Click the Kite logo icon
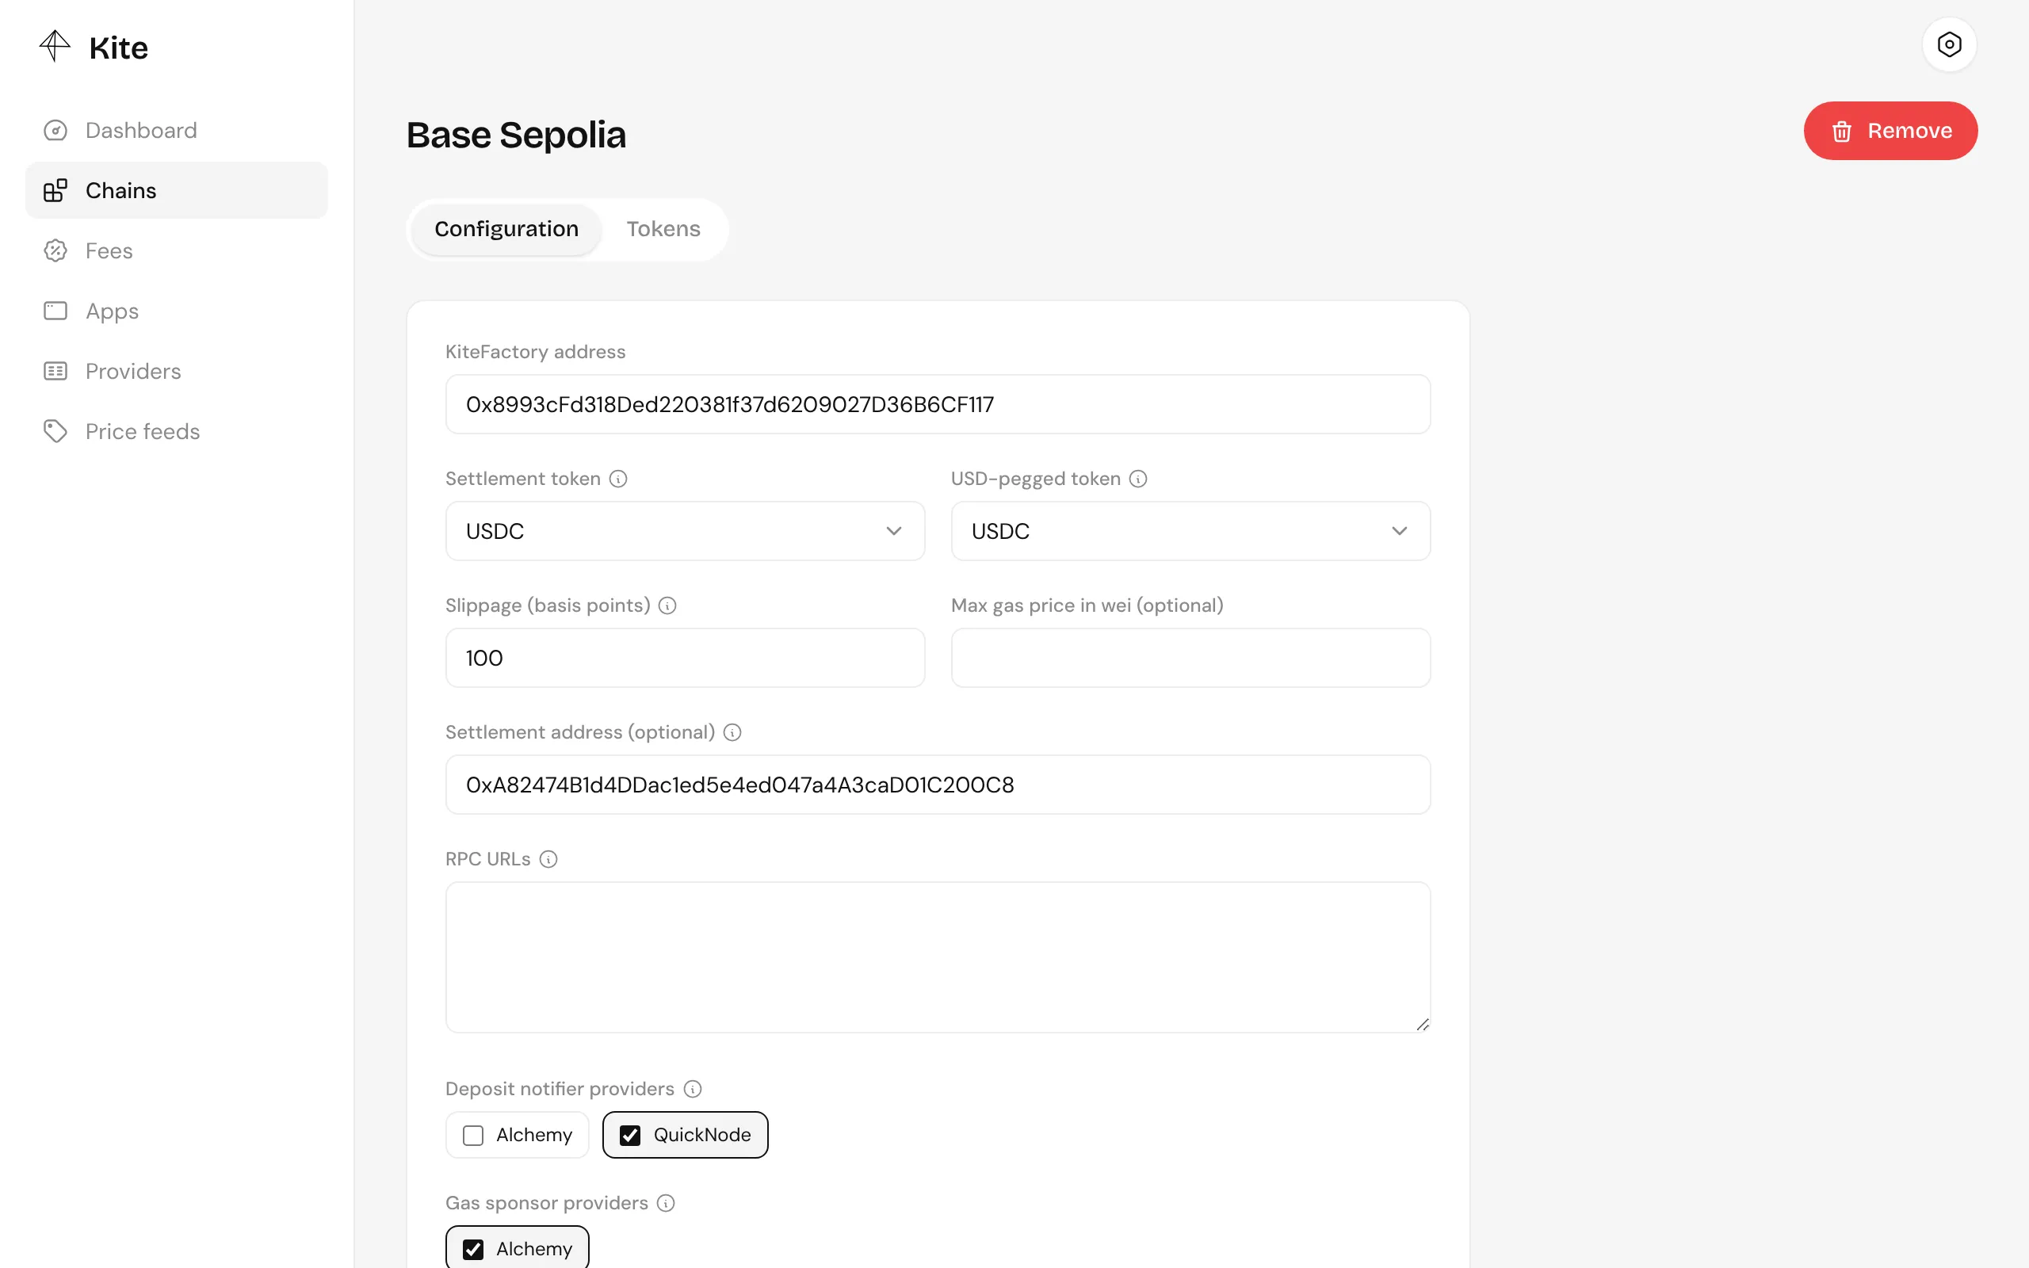 (x=55, y=46)
